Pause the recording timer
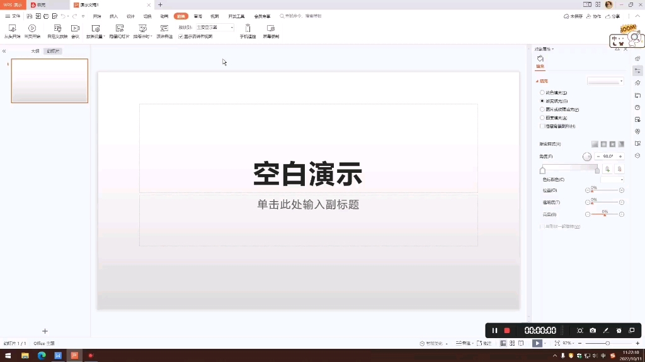The image size is (645, 362). point(495,330)
